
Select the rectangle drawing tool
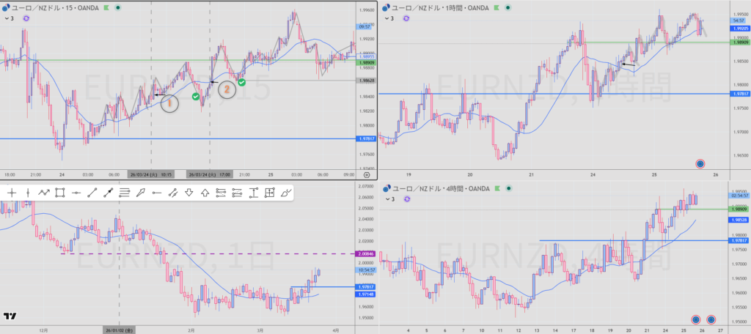[x=60, y=193]
